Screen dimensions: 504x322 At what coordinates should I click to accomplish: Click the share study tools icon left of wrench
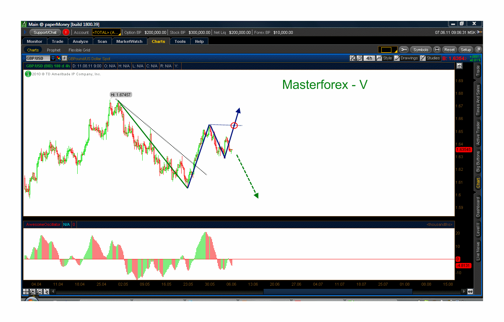(353, 58)
